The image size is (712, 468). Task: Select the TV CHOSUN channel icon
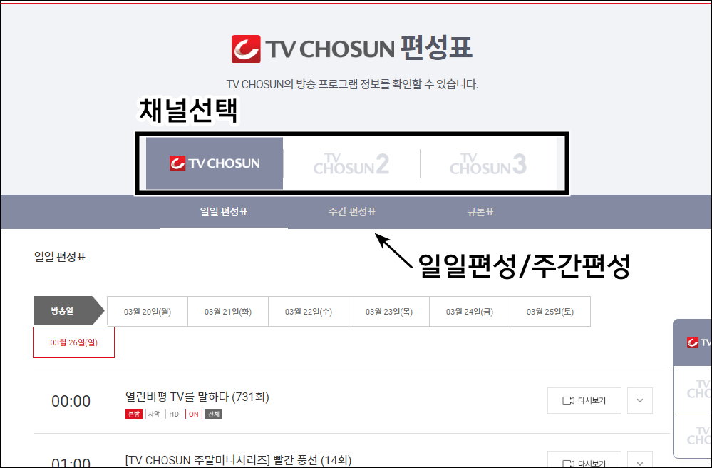tap(214, 163)
